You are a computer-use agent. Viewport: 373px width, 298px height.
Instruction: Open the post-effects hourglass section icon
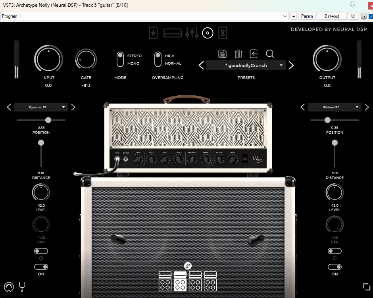[223, 33]
